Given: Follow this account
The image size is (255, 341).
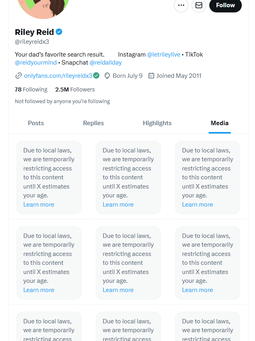Looking at the screenshot, I should pos(225,5).
